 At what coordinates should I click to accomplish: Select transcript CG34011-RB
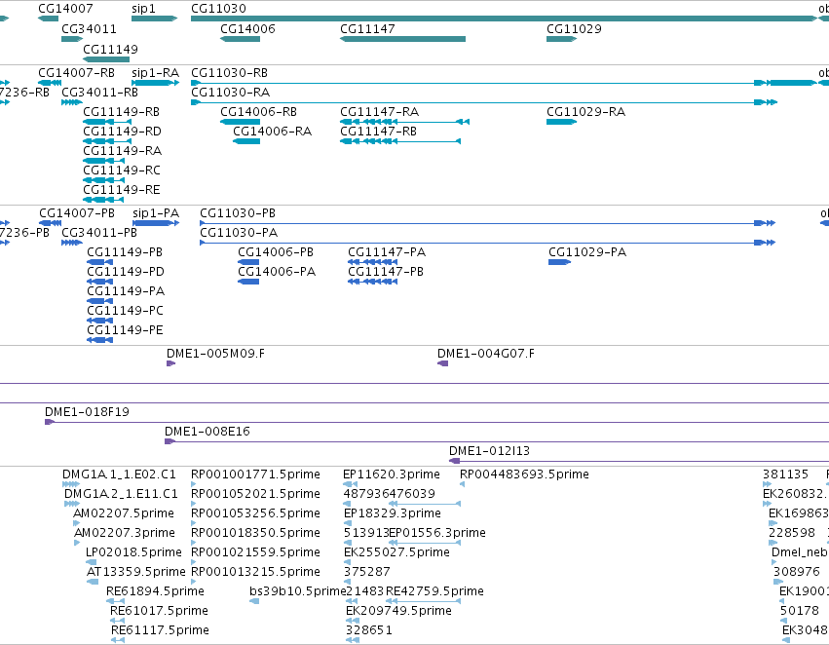pos(72,102)
